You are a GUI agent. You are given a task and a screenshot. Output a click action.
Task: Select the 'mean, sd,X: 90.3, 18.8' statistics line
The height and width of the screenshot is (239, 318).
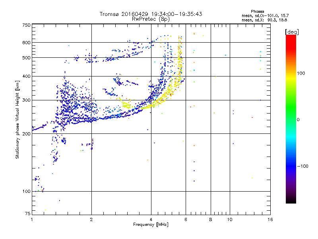[264, 20]
